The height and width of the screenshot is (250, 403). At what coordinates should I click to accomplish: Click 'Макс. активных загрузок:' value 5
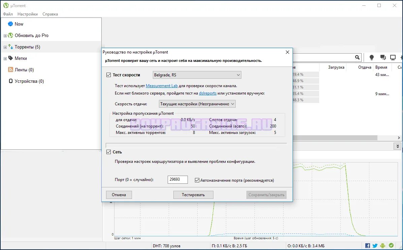click(275, 133)
